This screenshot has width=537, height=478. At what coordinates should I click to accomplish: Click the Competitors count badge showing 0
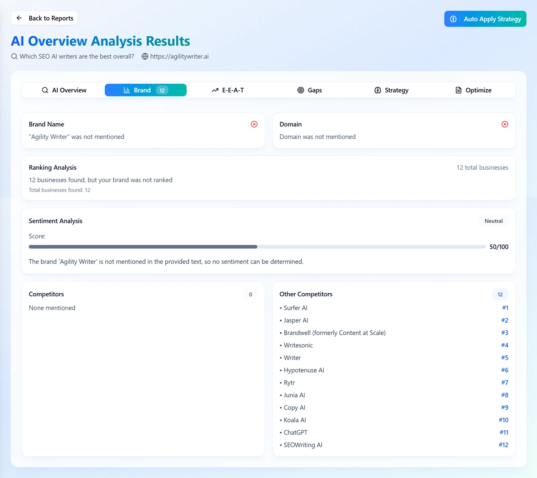tap(251, 294)
